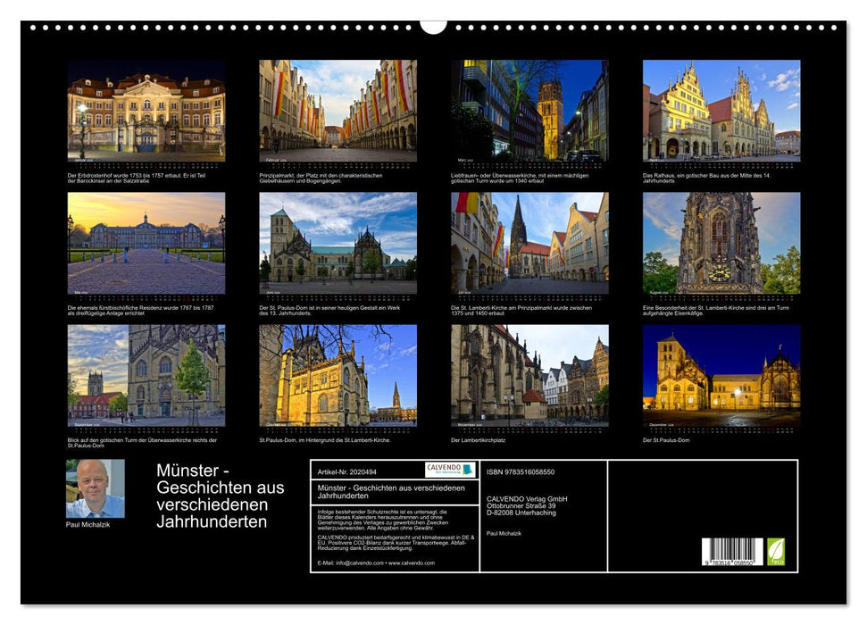The image size is (867, 625).
Task: Open the September Überwasserkirche tower view
Action: [x=143, y=375]
